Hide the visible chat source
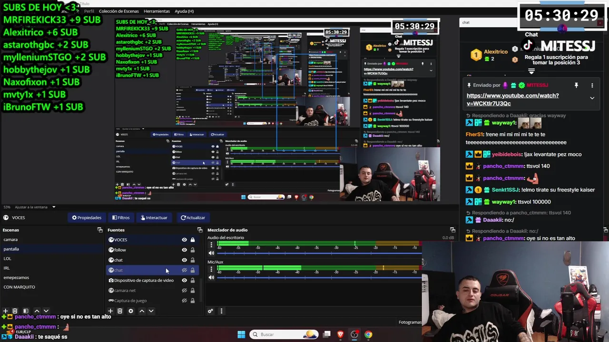Image resolution: width=609 pixels, height=342 pixels. [x=184, y=260]
